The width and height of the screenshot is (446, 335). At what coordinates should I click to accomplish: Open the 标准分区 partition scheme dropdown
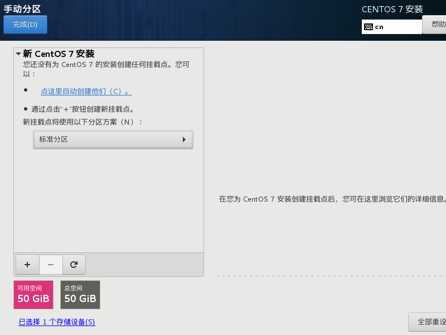coord(113,140)
